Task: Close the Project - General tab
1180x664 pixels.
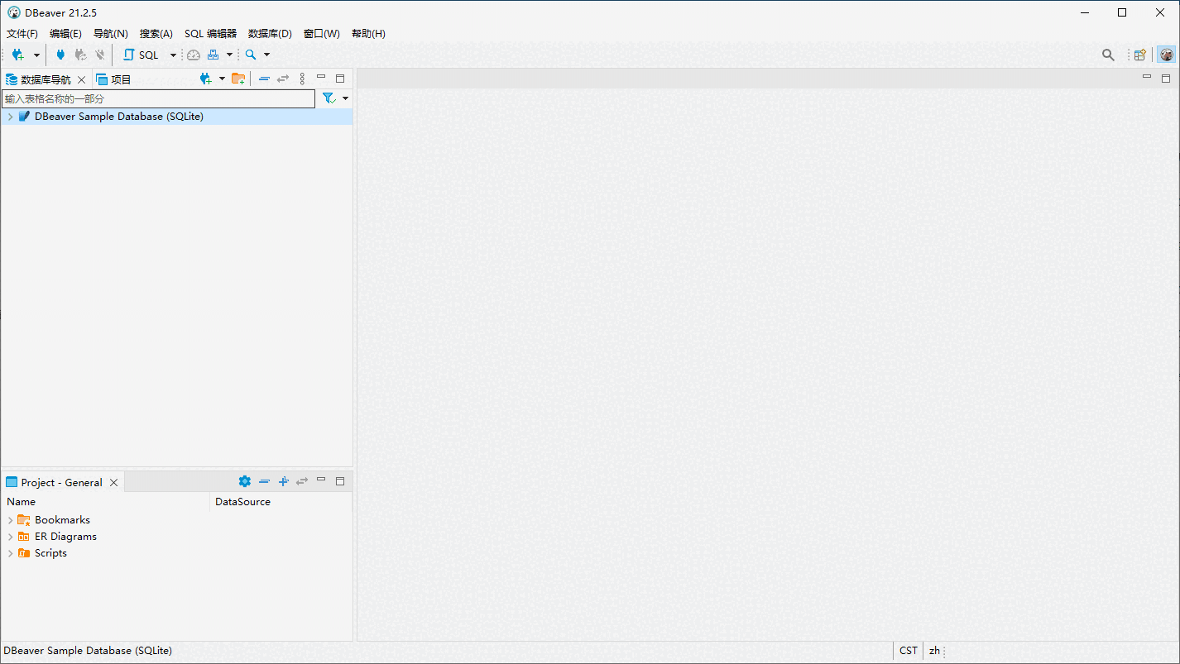Action: click(114, 482)
